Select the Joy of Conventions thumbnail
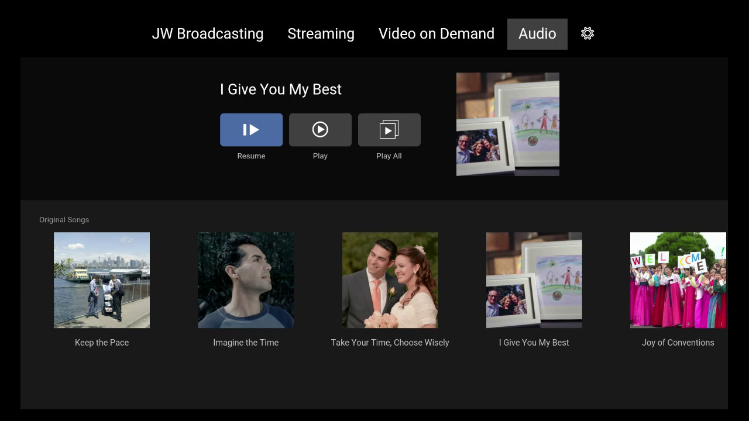This screenshot has height=421, width=749. 678,280
